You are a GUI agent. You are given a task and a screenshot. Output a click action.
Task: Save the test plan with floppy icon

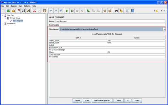point(23,11)
